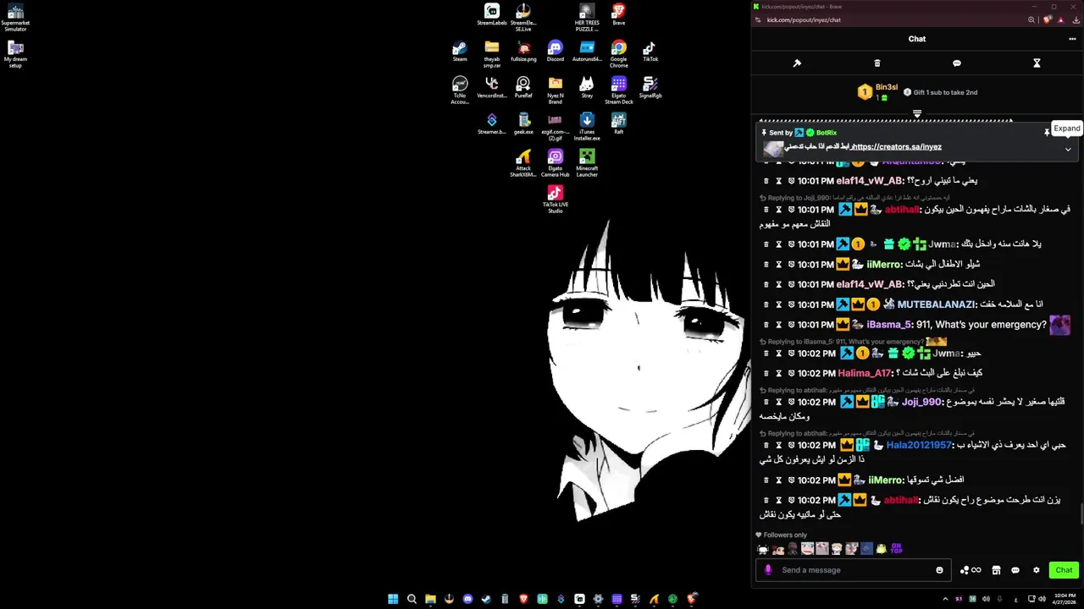The height and width of the screenshot is (609, 1084).
Task: Open the site settings icon in address bar
Action: 757,19
